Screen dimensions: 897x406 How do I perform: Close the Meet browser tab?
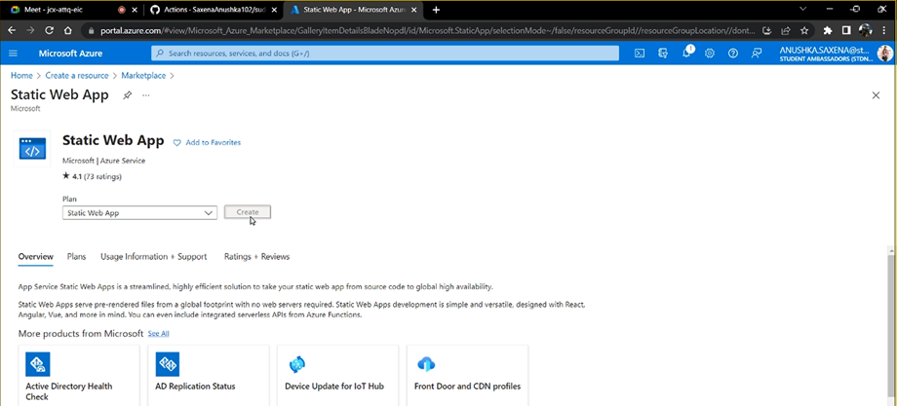tap(135, 10)
